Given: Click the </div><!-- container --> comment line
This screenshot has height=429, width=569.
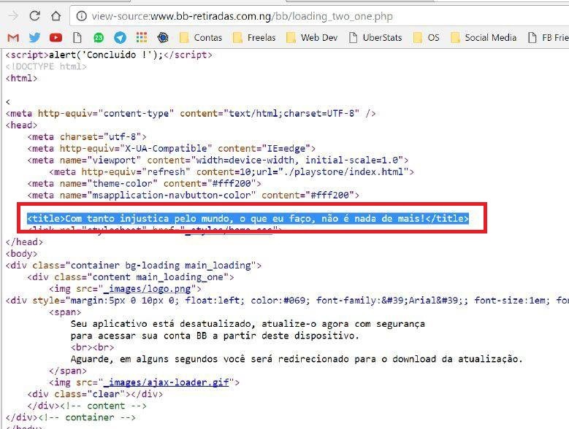Looking at the screenshot, I should point(70,417).
